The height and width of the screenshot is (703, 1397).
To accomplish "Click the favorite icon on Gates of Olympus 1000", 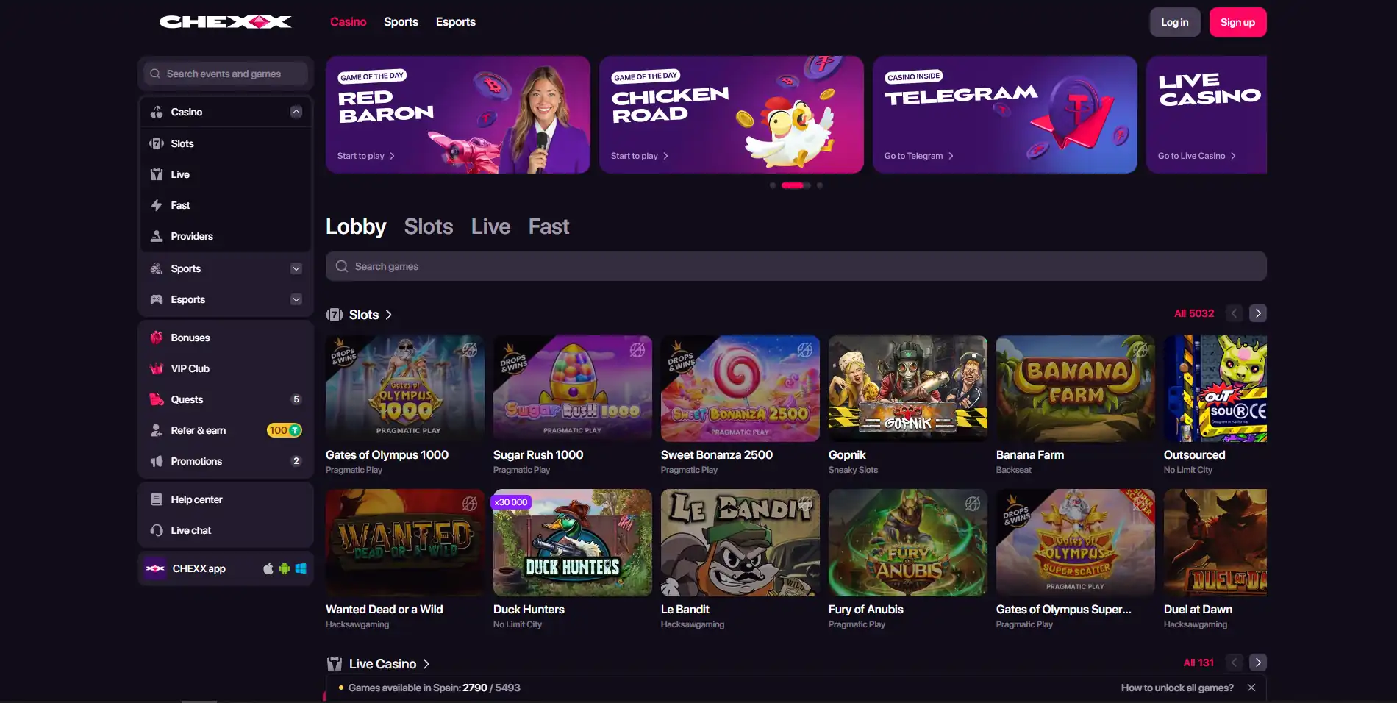I will click(469, 350).
